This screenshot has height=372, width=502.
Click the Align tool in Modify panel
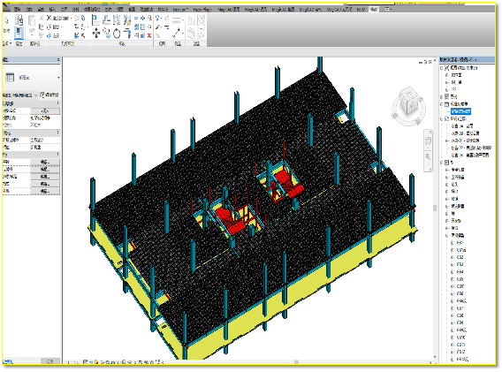[95, 19]
